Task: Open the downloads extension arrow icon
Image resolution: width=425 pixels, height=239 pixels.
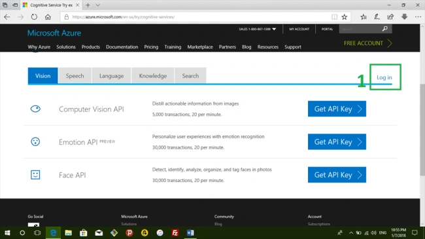Action: (x=404, y=17)
